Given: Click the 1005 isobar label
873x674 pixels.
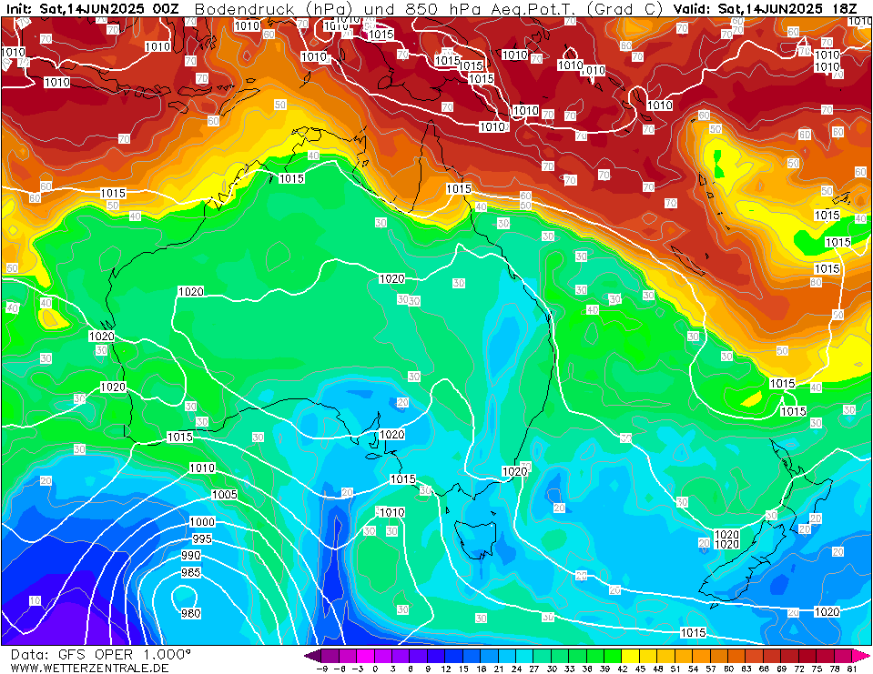Looking at the screenshot, I should pyautogui.click(x=224, y=495).
